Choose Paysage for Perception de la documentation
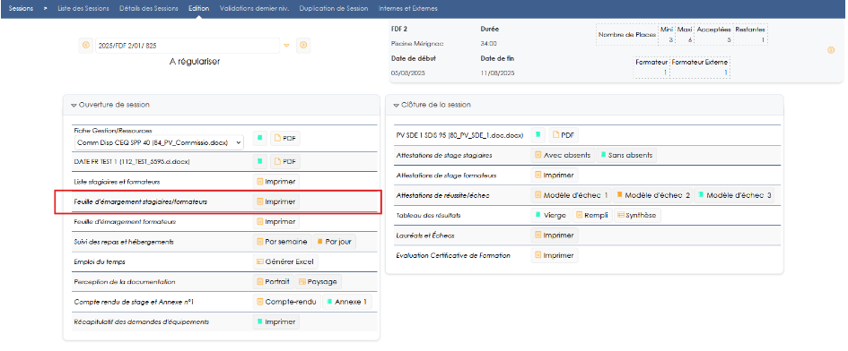 click(x=318, y=281)
